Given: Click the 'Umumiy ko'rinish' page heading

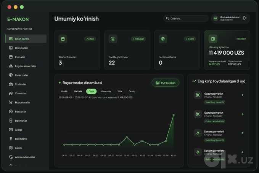Looking at the screenshot, I should [76, 19].
